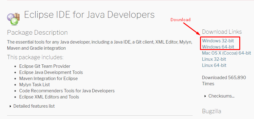
Task: Download the Windows 64-bit package
Action: (218, 47)
